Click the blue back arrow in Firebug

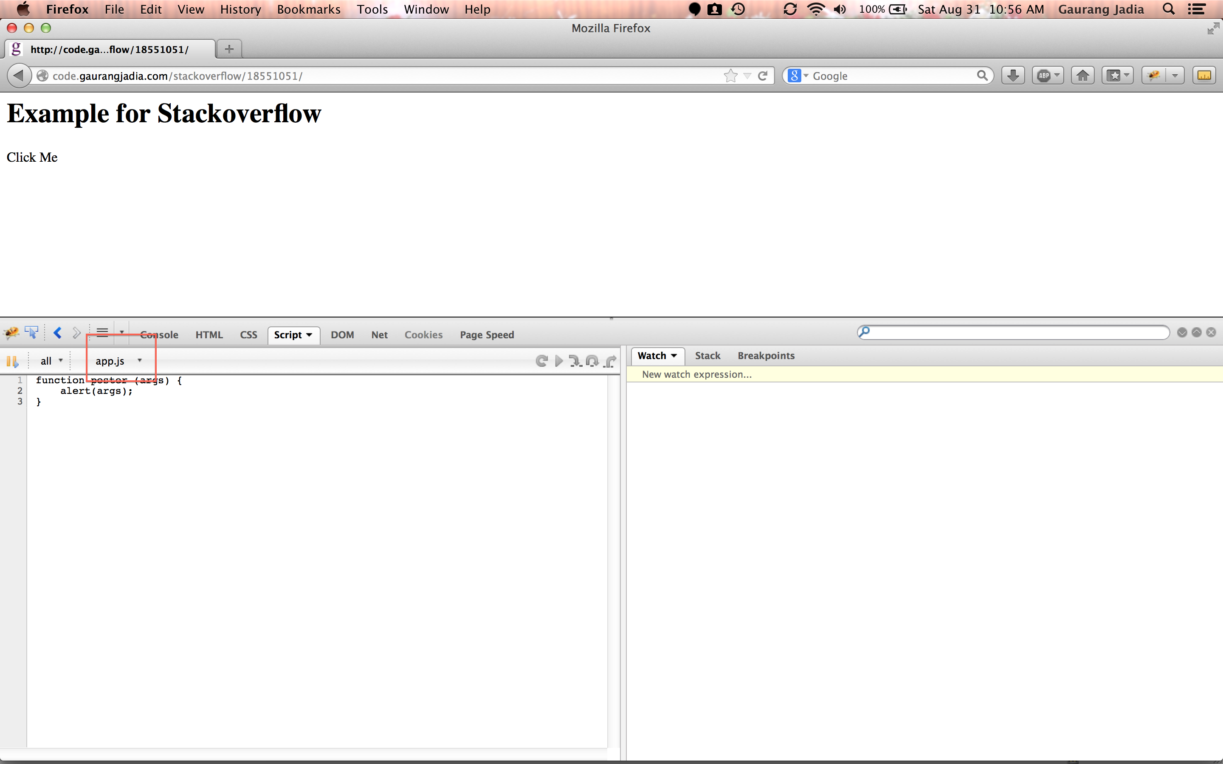58,332
